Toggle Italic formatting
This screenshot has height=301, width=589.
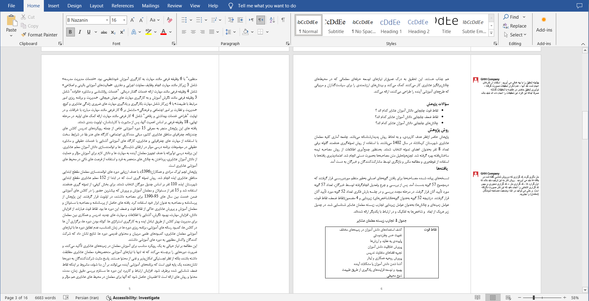[80, 32]
